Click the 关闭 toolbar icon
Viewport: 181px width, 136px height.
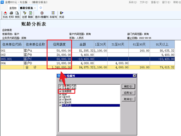click(x=61, y=15)
